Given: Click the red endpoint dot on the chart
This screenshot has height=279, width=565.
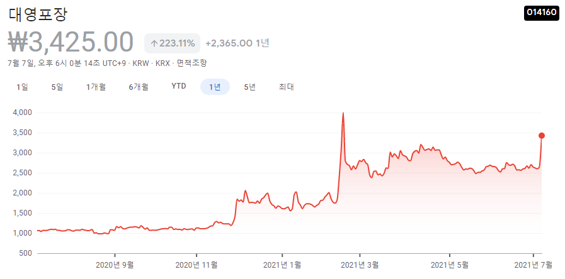Looking at the screenshot, I should point(541,136).
